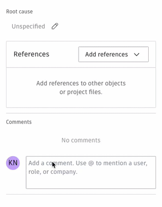The height and width of the screenshot is (207, 162).
Task: Click the divider line below comment box
Action: pyautogui.click(x=81, y=195)
